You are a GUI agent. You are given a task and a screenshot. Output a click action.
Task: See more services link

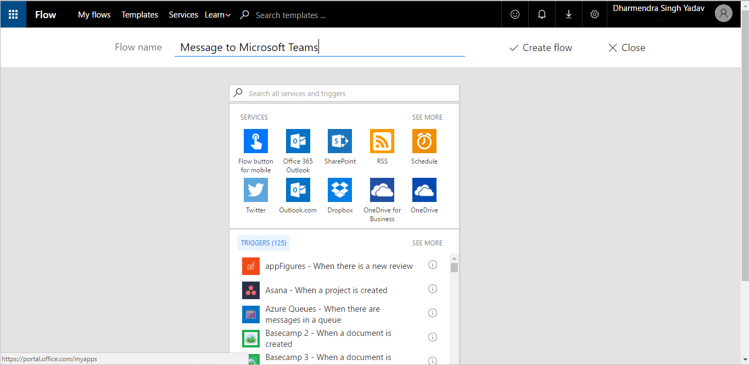pyautogui.click(x=427, y=117)
